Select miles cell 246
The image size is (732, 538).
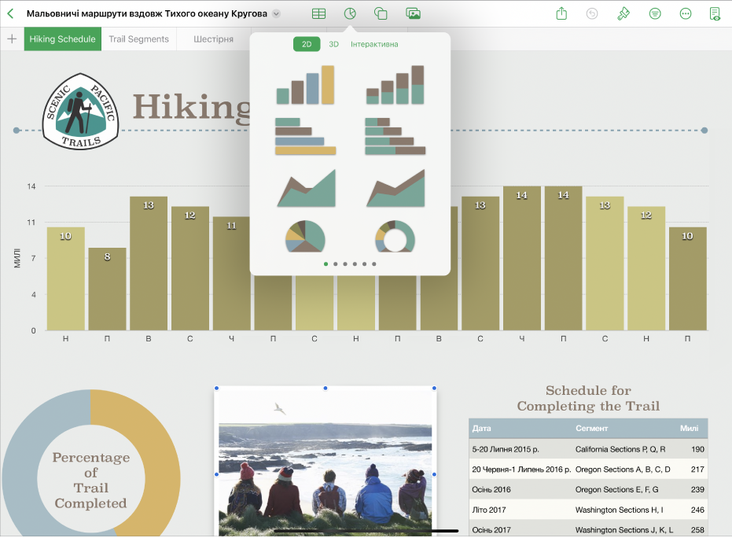coord(697,510)
